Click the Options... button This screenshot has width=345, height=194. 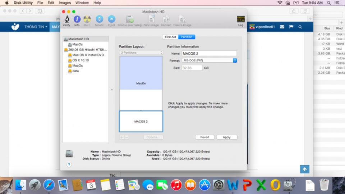coord(153,137)
